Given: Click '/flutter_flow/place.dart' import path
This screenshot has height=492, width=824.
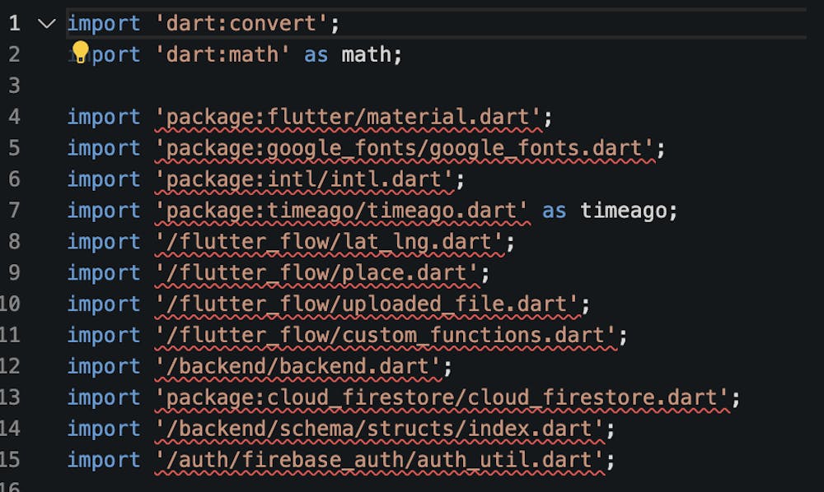Looking at the screenshot, I should coord(316,273).
